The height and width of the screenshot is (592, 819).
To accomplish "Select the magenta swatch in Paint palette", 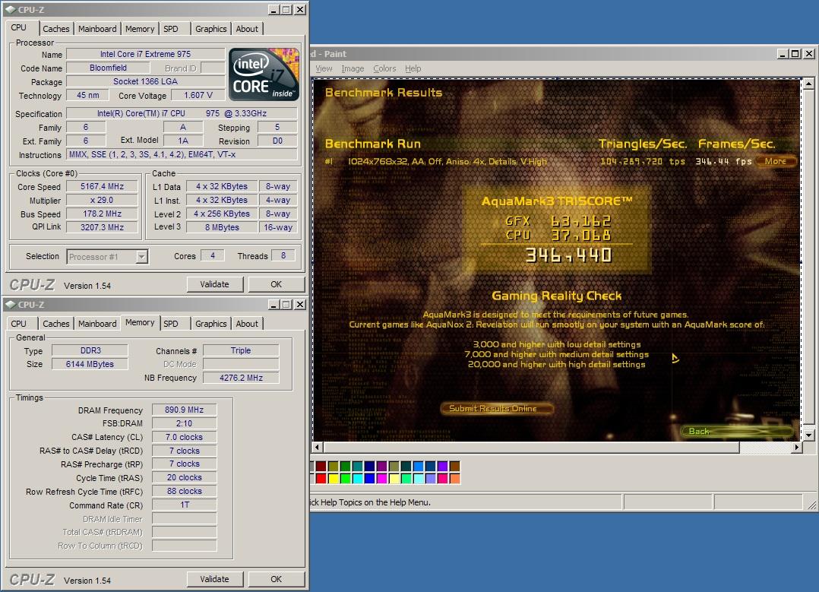I will [x=382, y=479].
